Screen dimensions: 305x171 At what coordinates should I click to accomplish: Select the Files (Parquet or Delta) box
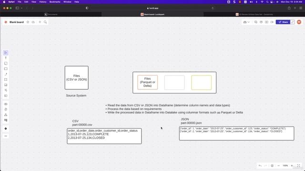[x=147, y=82]
